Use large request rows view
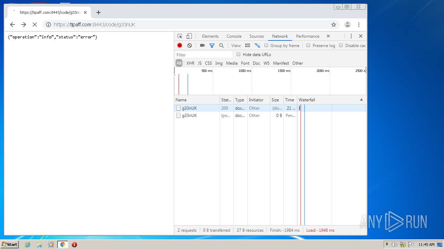This screenshot has width=444, height=249. pyautogui.click(x=248, y=45)
